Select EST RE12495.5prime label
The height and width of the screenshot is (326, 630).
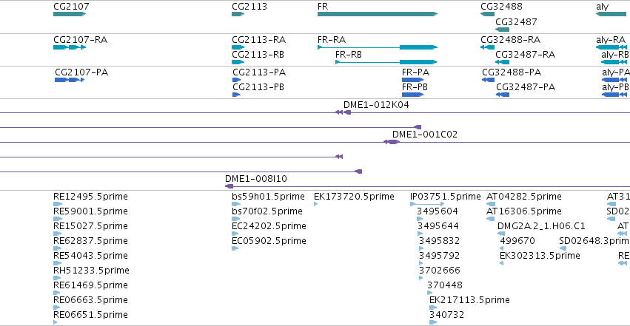click(x=90, y=197)
